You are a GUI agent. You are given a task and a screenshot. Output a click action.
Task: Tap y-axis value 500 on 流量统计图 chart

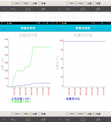coord(6,47)
